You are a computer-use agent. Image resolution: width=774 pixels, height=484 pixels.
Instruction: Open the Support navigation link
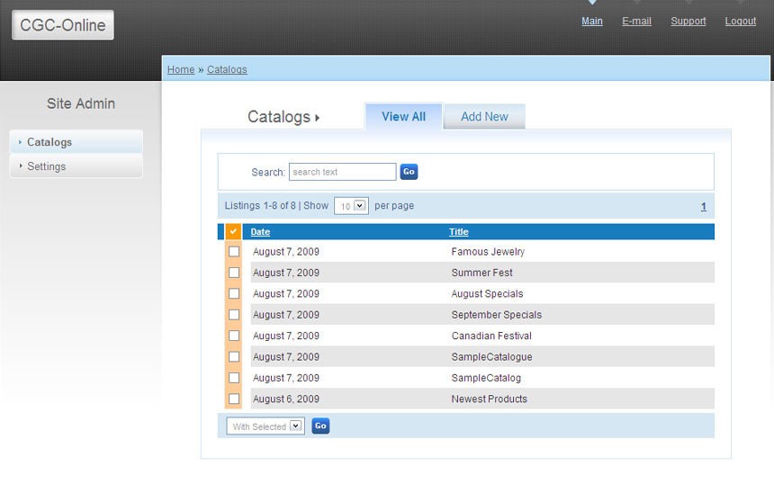(688, 22)
